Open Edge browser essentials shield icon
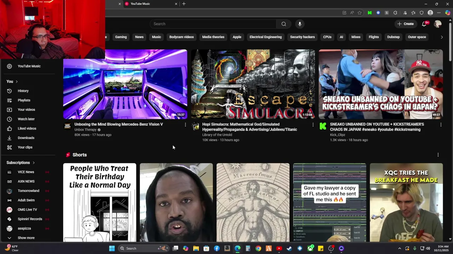The height and width of the screenshot is (254, 453). coord(422,13)
